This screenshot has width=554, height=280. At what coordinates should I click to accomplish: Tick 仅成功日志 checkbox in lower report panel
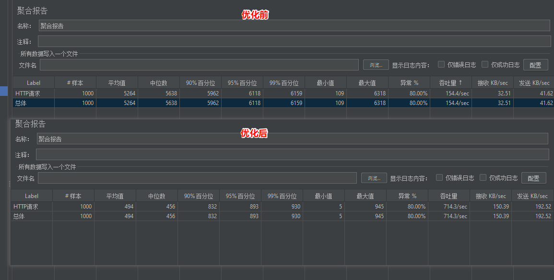pos(483,177)
